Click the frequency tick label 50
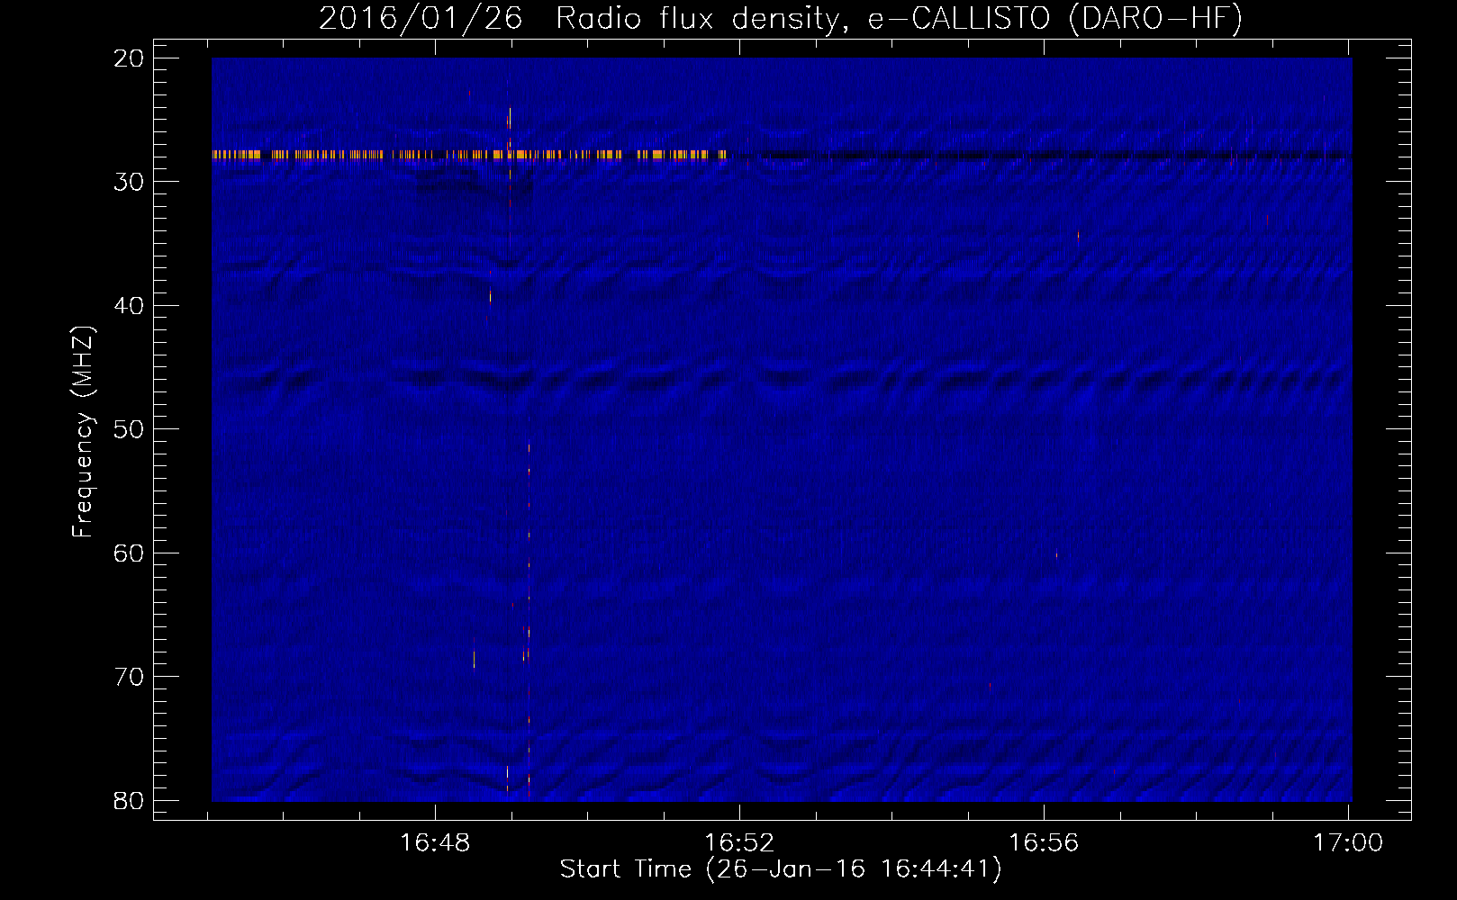This screenshot has height=900, width=1457. (130, 429)
